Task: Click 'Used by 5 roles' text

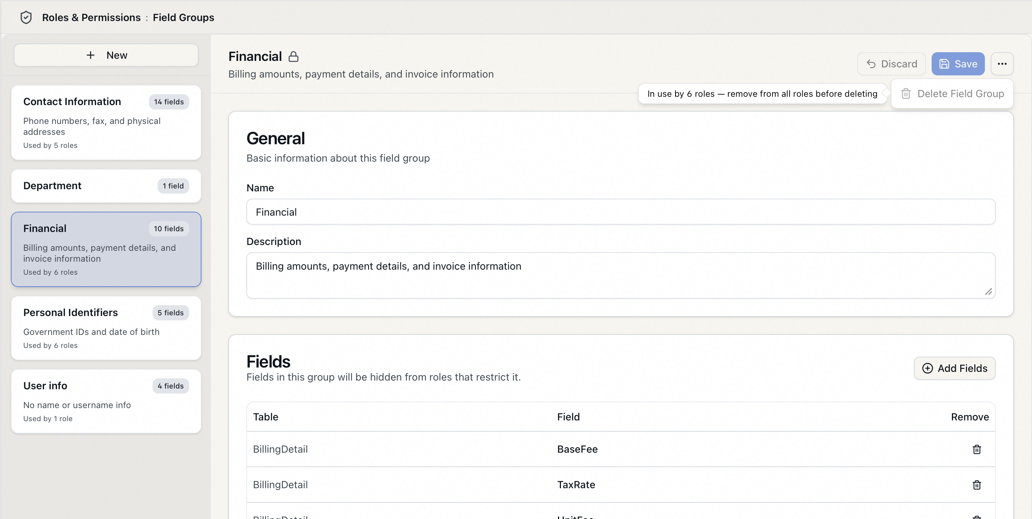Action: click(50, 145)
